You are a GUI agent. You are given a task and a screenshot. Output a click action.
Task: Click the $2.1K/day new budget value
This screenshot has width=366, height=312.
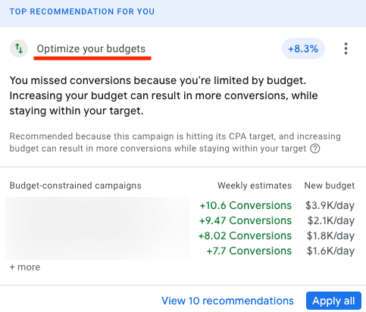point(331,221)
